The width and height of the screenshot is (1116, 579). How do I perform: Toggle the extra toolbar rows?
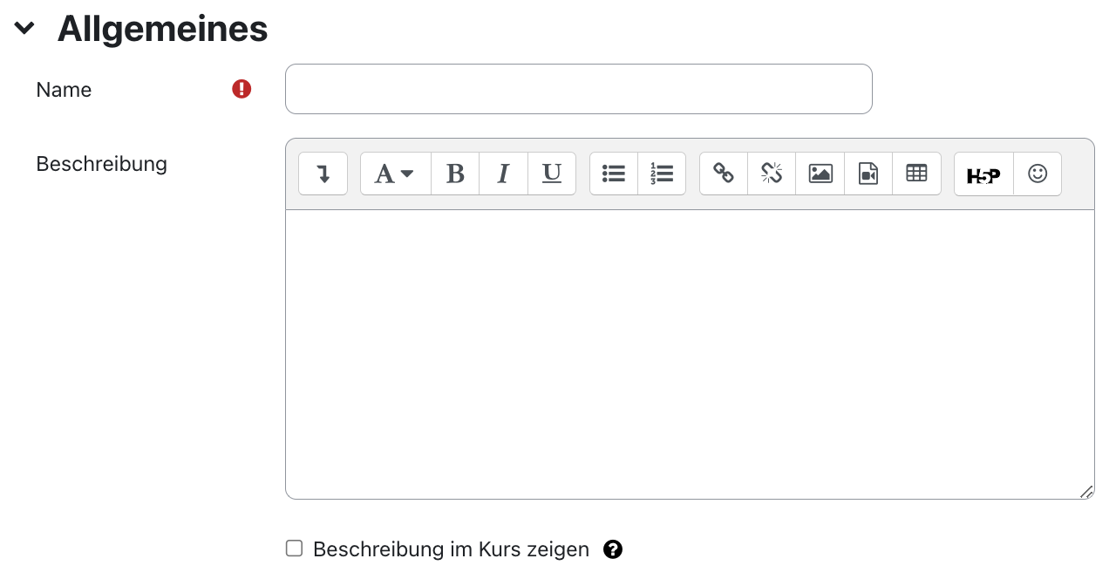323,174
